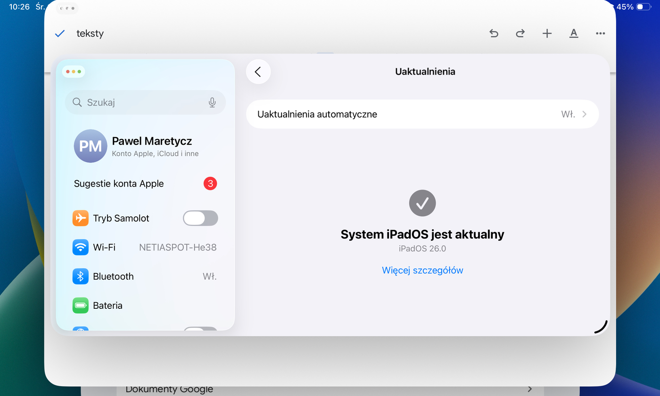
Task: Open text formatting with underlined A icon
Action: click(x=573, y=33)
